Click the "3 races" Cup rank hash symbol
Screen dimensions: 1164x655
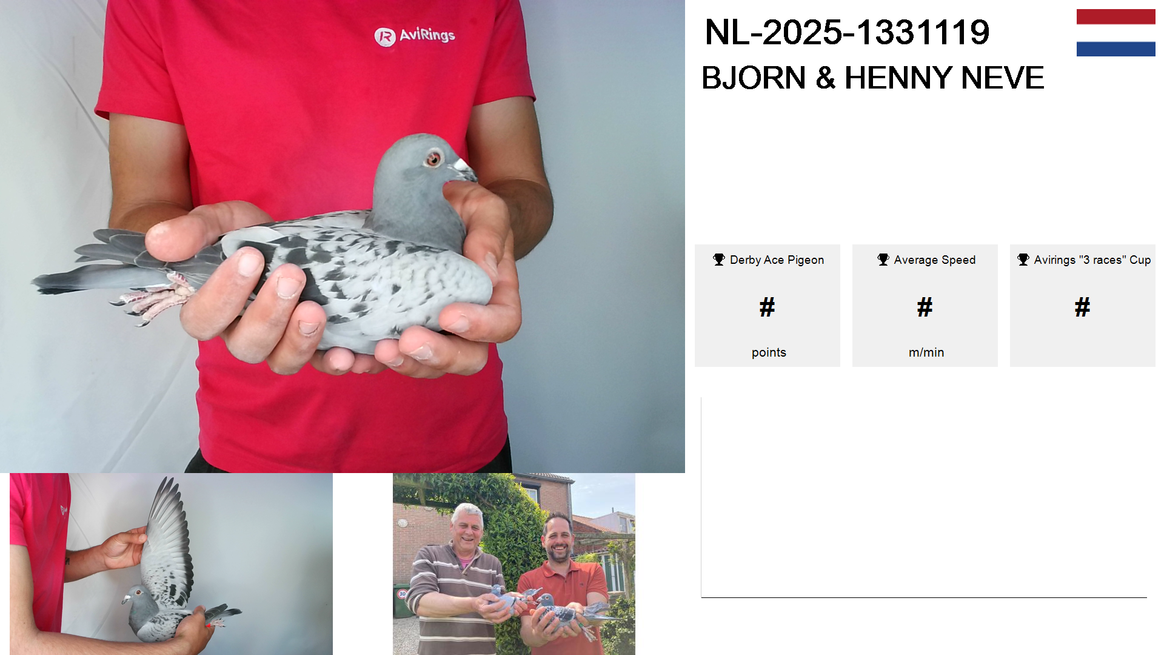1083,307
